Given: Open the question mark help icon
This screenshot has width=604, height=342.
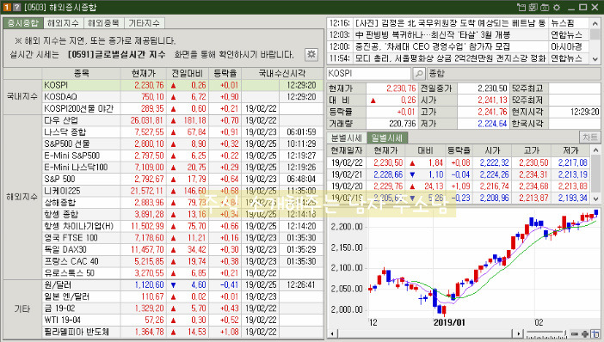Looking at the screenshot, I should click(16, 7).
